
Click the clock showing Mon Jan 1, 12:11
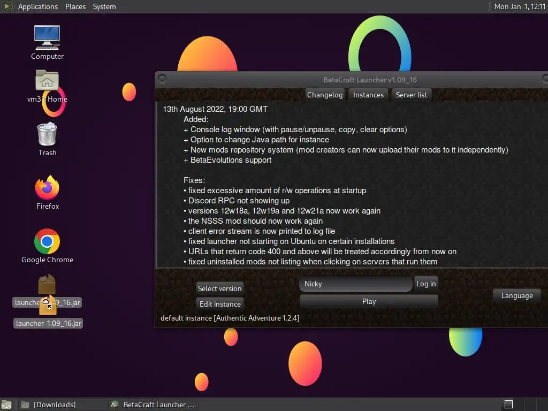(x=519, y=6)
